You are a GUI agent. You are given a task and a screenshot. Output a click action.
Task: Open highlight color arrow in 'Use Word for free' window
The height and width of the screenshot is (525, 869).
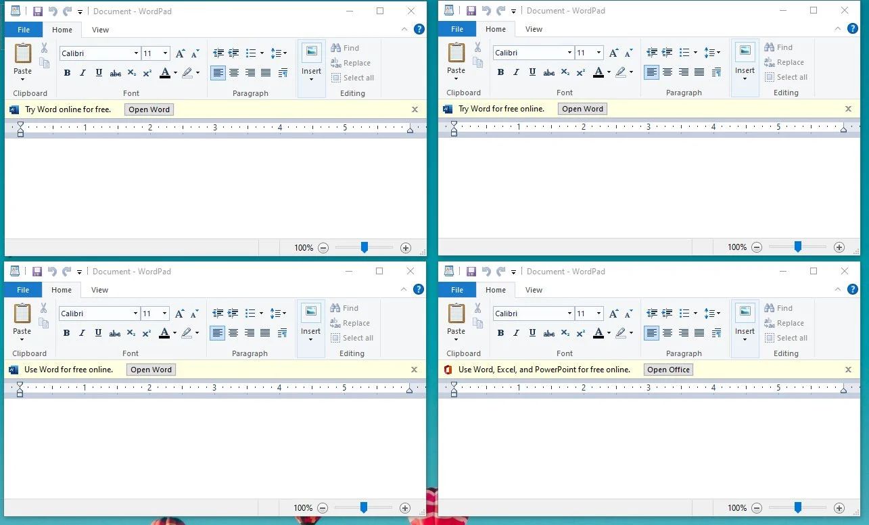(197, 333)
